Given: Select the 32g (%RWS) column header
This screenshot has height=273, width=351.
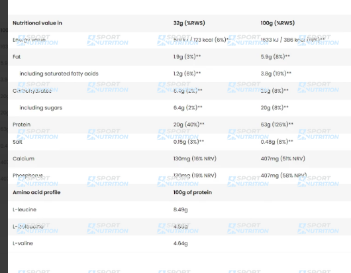Looking at the screenshot, I should coord(189,23).
